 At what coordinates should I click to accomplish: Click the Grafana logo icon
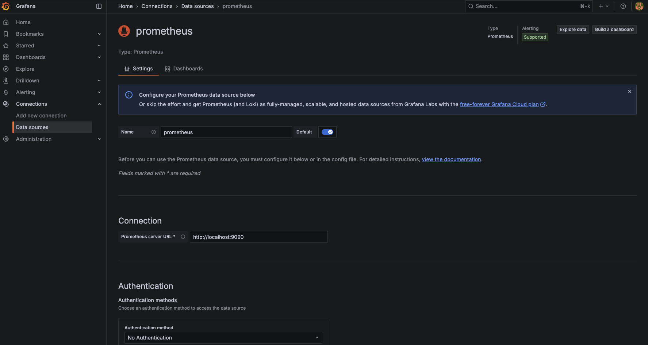(6, 6)
